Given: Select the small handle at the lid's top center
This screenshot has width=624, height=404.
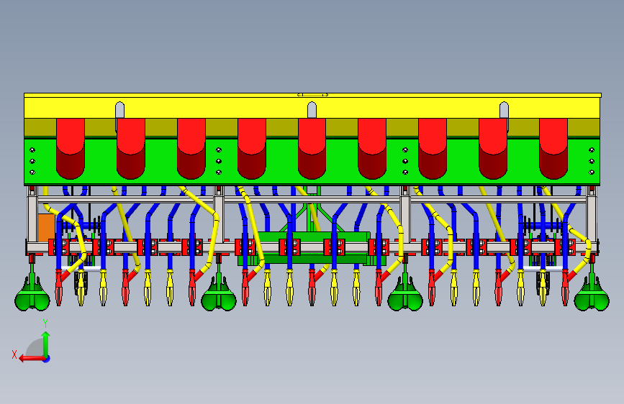Looking at the screenshot, I should click(x=313, y=95).
